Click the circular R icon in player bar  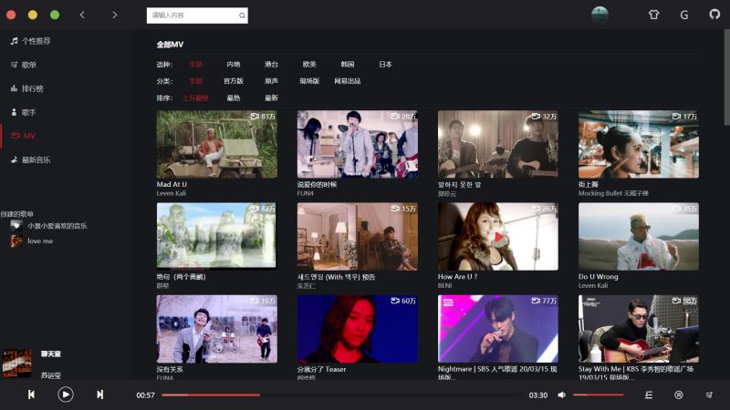[679, 395]
